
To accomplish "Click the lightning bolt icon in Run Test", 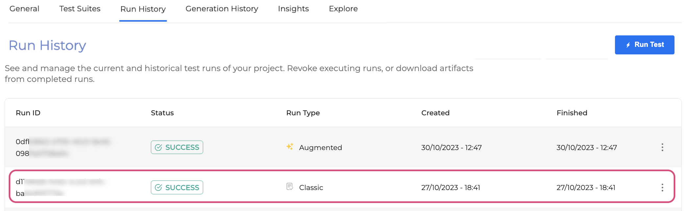I will click(628, 45).
